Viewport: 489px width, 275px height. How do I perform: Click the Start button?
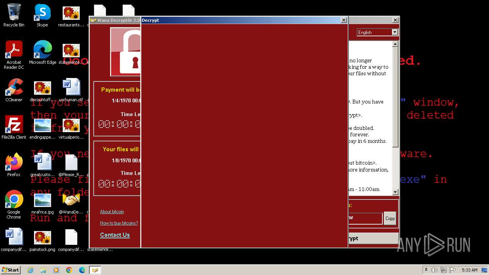[x=10, y=270]
